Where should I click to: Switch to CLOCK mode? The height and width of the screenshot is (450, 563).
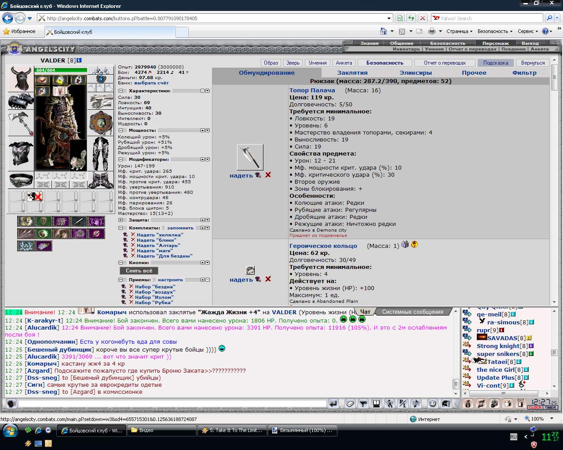coord(535,407)
